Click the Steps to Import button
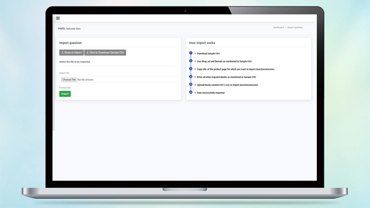370x208 pixels. point(71,52)
